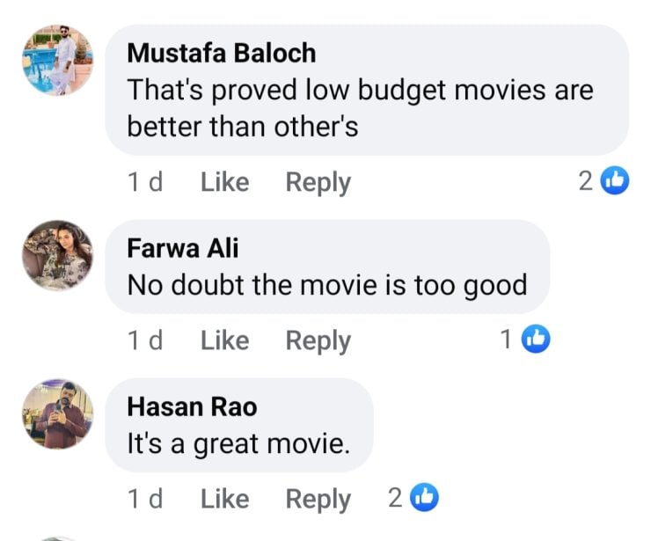Image resolution: width=651 pixels, height=541 pixels.
Task: Like Hasan Rao's comment
Action: coord(224,499)
